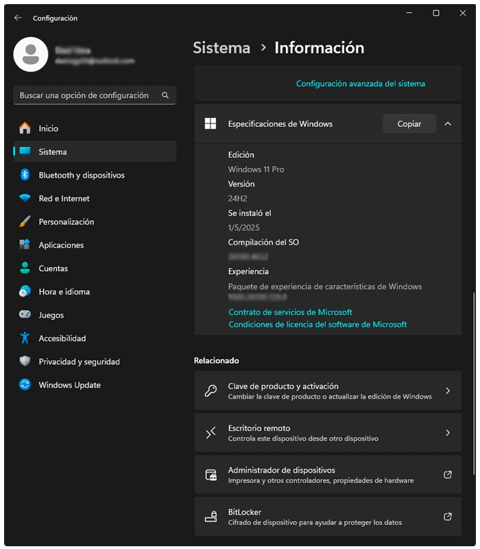Open Administrador de dispositivos card

pyautogui.click(x=328, y=474)
